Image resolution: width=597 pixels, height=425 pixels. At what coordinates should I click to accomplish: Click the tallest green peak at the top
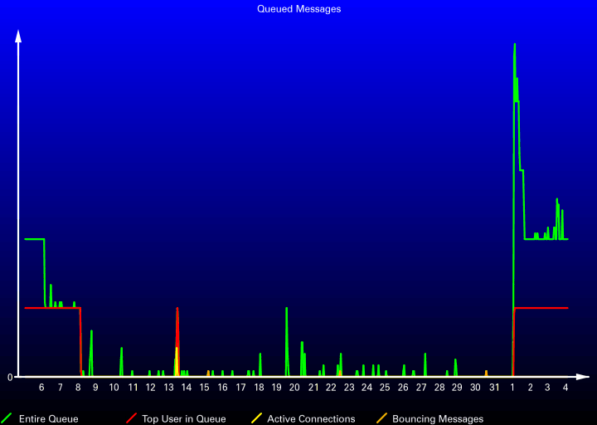514,45
